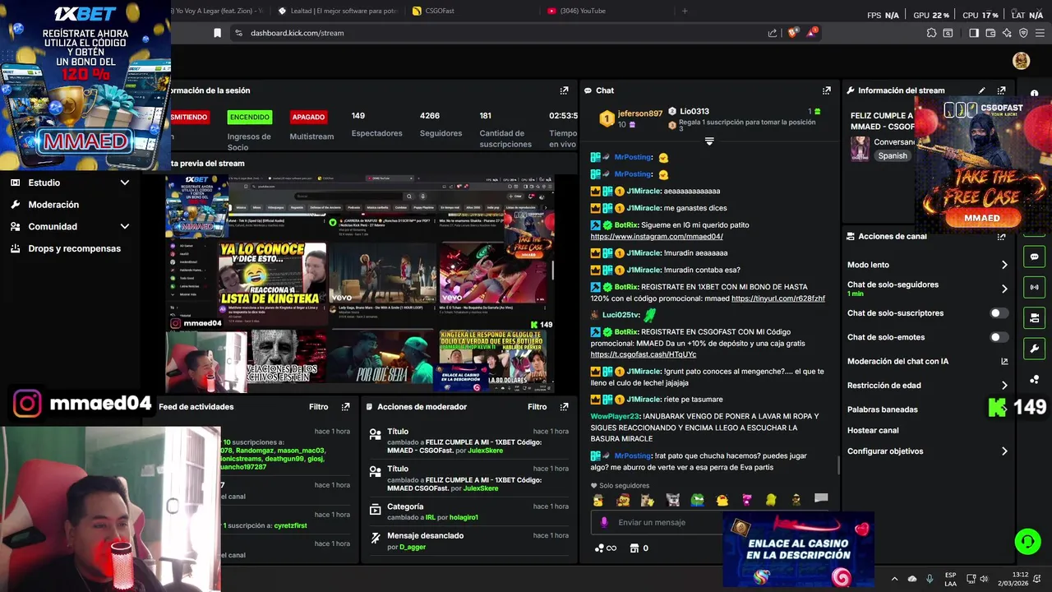
Task: Click the purple microphone icon in message box
Action: 604,522
